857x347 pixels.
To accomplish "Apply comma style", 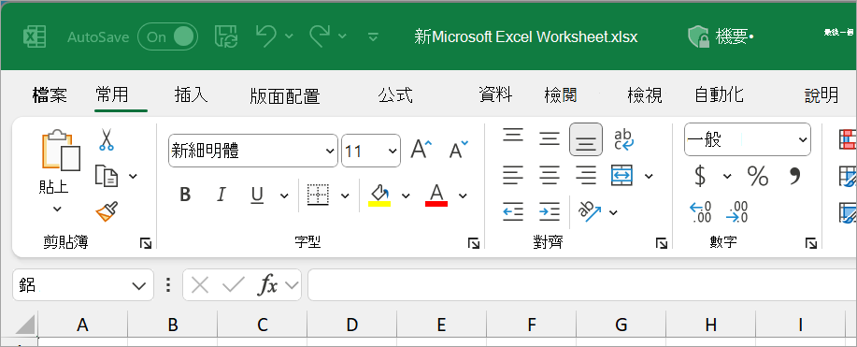I will [x=794, y=176].
